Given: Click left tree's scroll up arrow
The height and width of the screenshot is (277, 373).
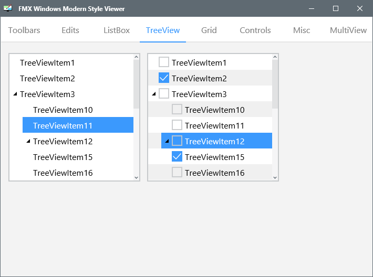Looking at the screenshot, I should click(x=136, y=57).
